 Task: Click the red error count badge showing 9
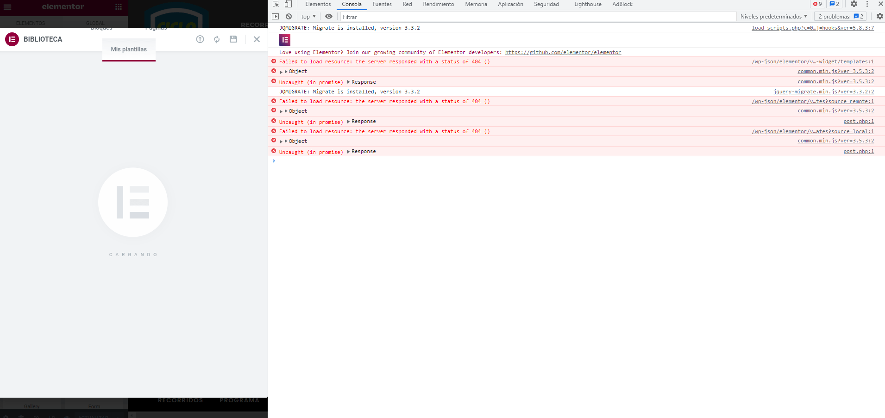(817, 4)
